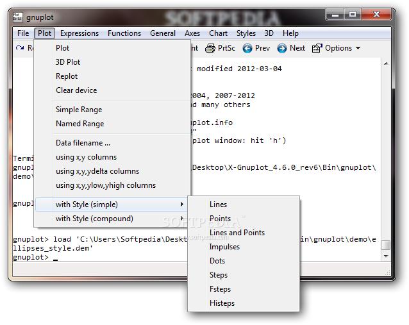Image resolution: width=409 pixels, height=325 pixels.
Task: Open the Axes menu
Action: tap(192, 33)
